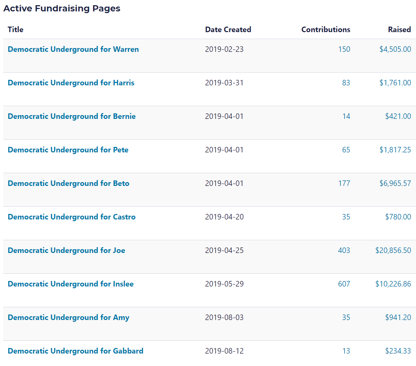The width and height of the screenshot is (416, 366).
Task: Click the 177 contributions count for Beto
Action: point(344,184)
